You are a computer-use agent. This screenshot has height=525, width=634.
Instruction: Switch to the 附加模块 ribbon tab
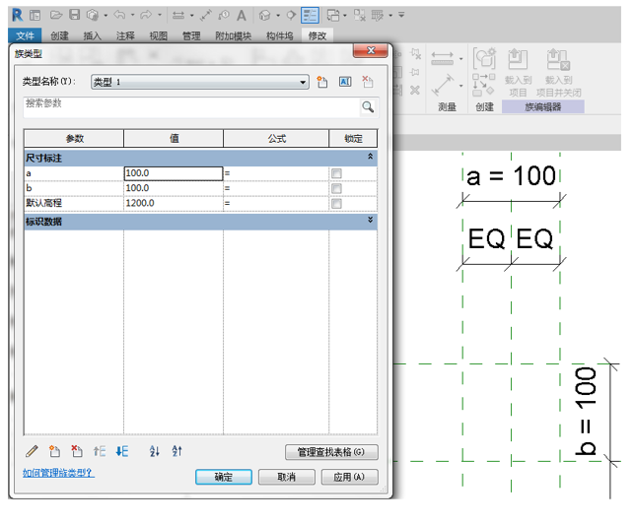[x=234, y=35]
